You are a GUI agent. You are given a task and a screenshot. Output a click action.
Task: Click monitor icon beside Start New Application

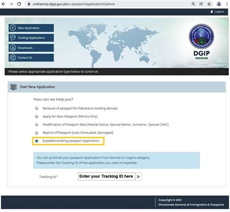[x=14, y=87]
